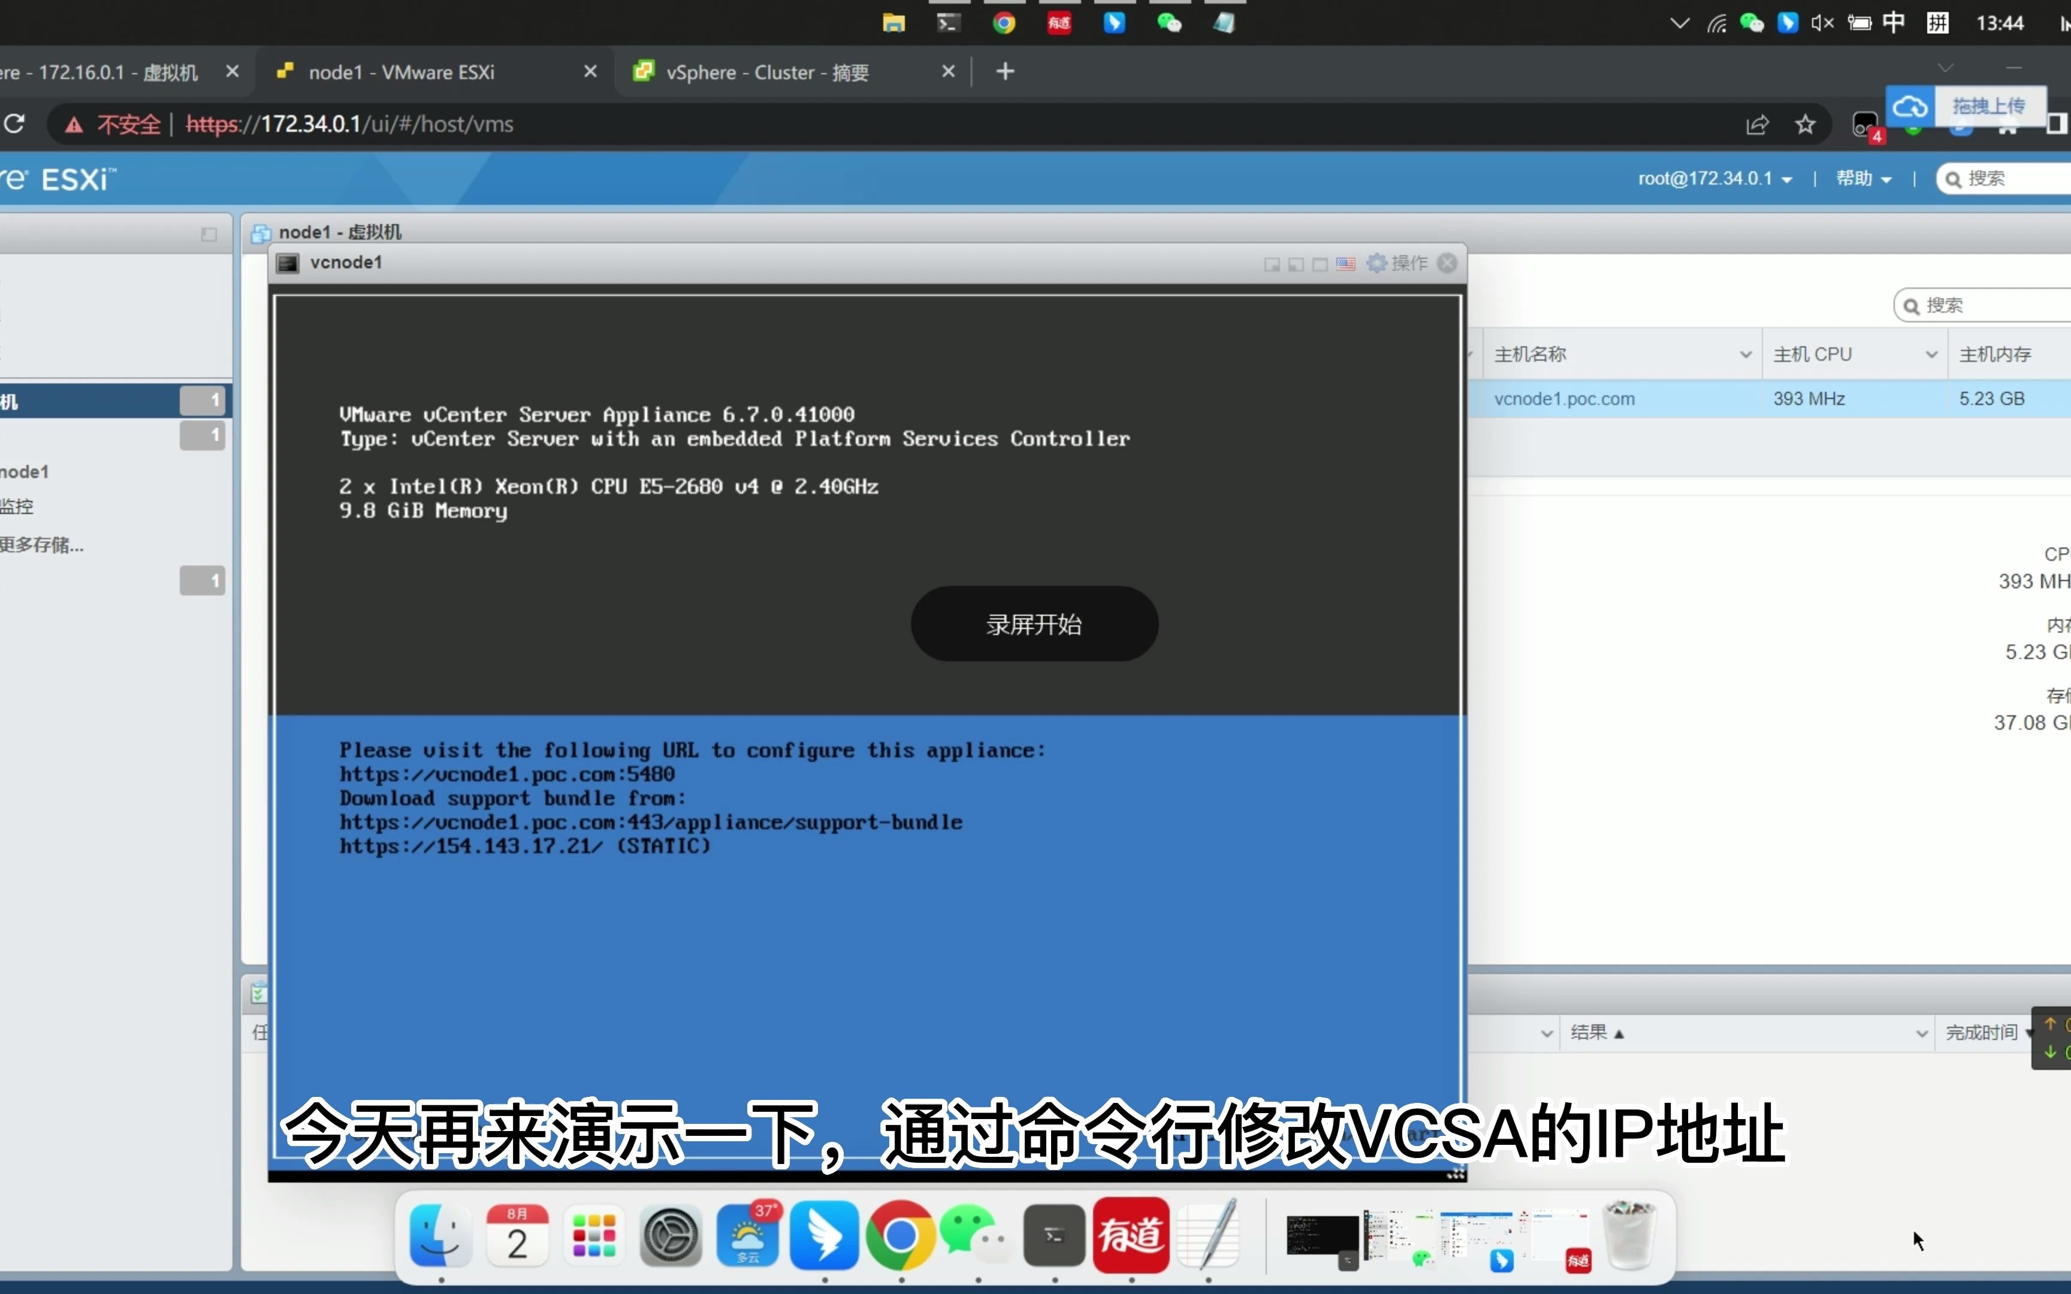Click the help menu icon
Screen dimensions: 2071x1294
[1859, 177]
